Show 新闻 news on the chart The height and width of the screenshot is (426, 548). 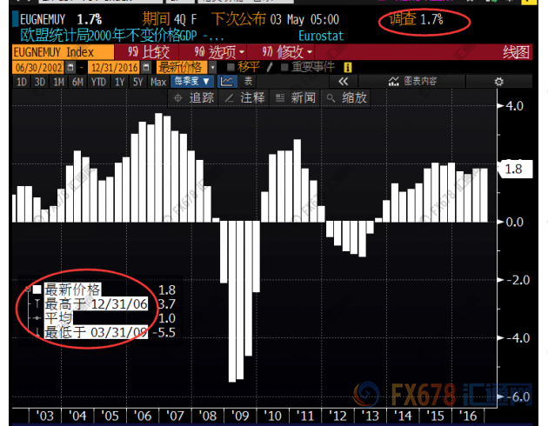[x=296, y=98]
